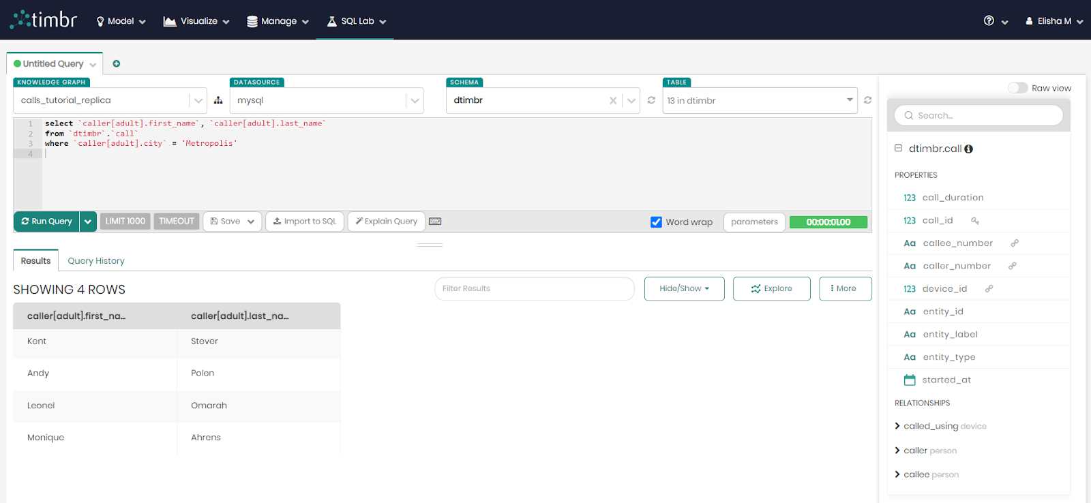Open the Hide/Show columns dropdown
The image size is (1091, 503).
(x=684, y=288)
